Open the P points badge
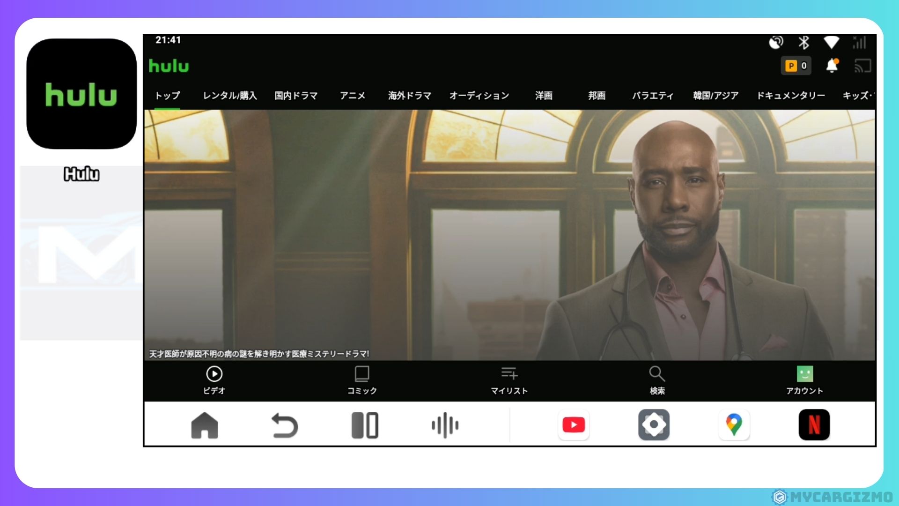The image size is (899, 506). pyautogui.click(x=796, y=66)
